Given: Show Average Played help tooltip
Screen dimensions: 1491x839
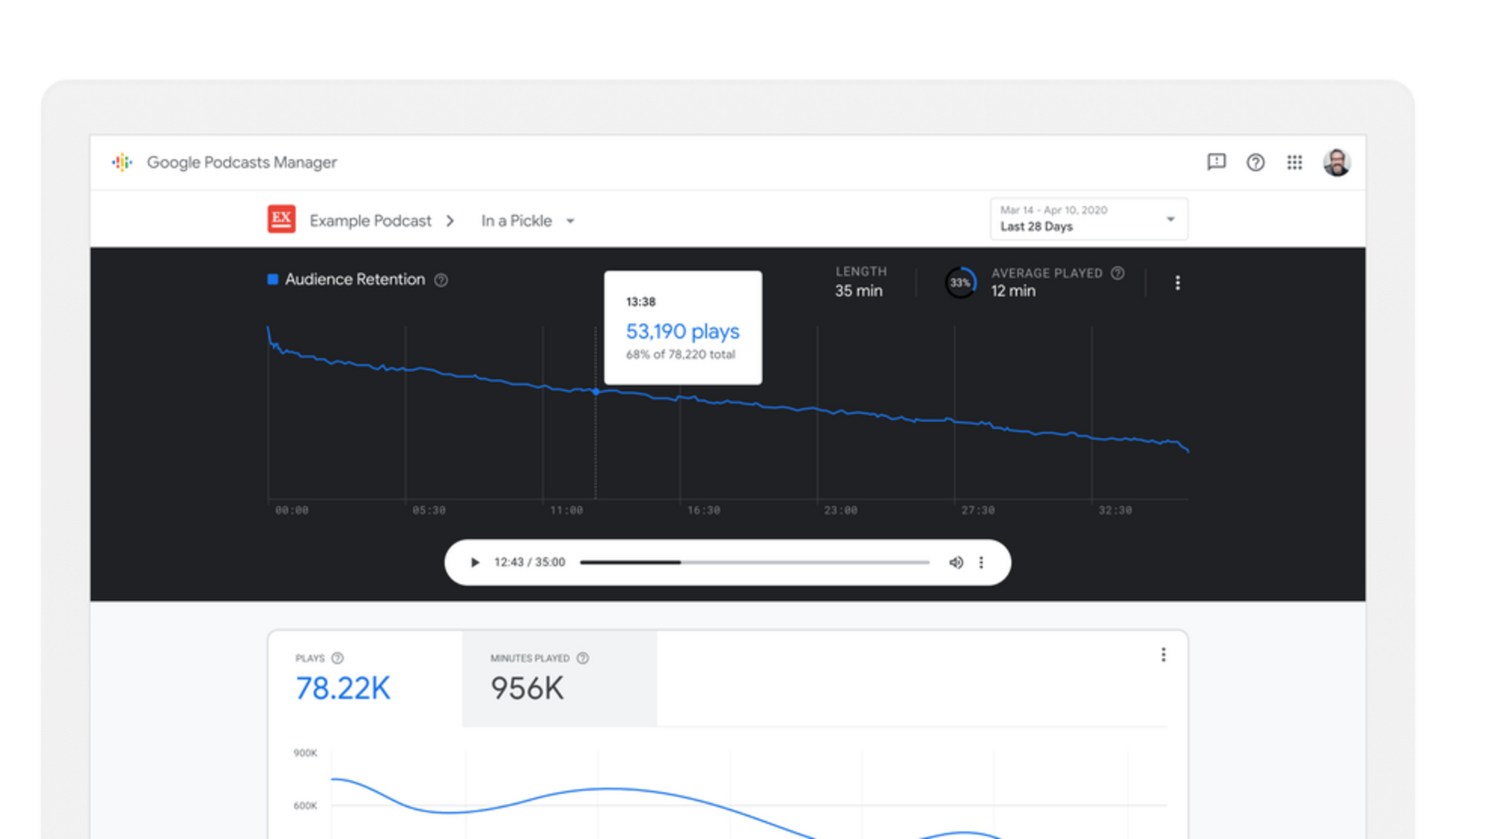Looking at the screenshot, I should coord(1118,273).
